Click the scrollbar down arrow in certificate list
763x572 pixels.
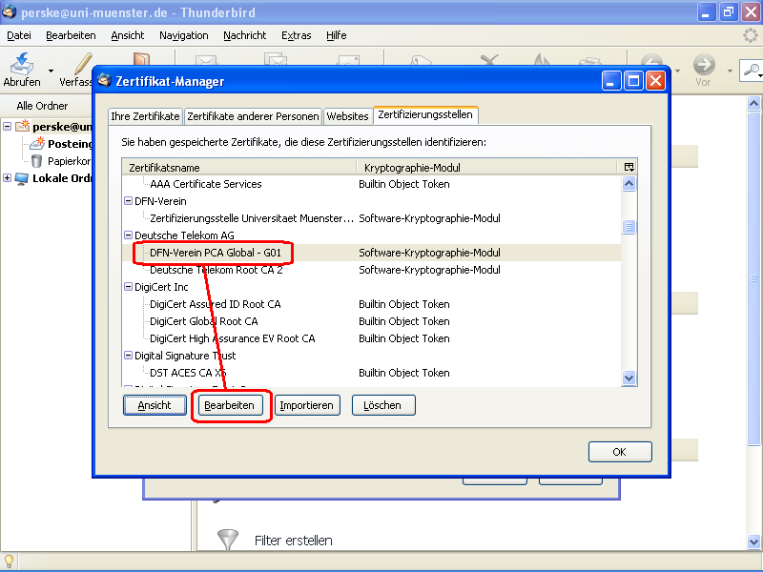pos(629,378)
